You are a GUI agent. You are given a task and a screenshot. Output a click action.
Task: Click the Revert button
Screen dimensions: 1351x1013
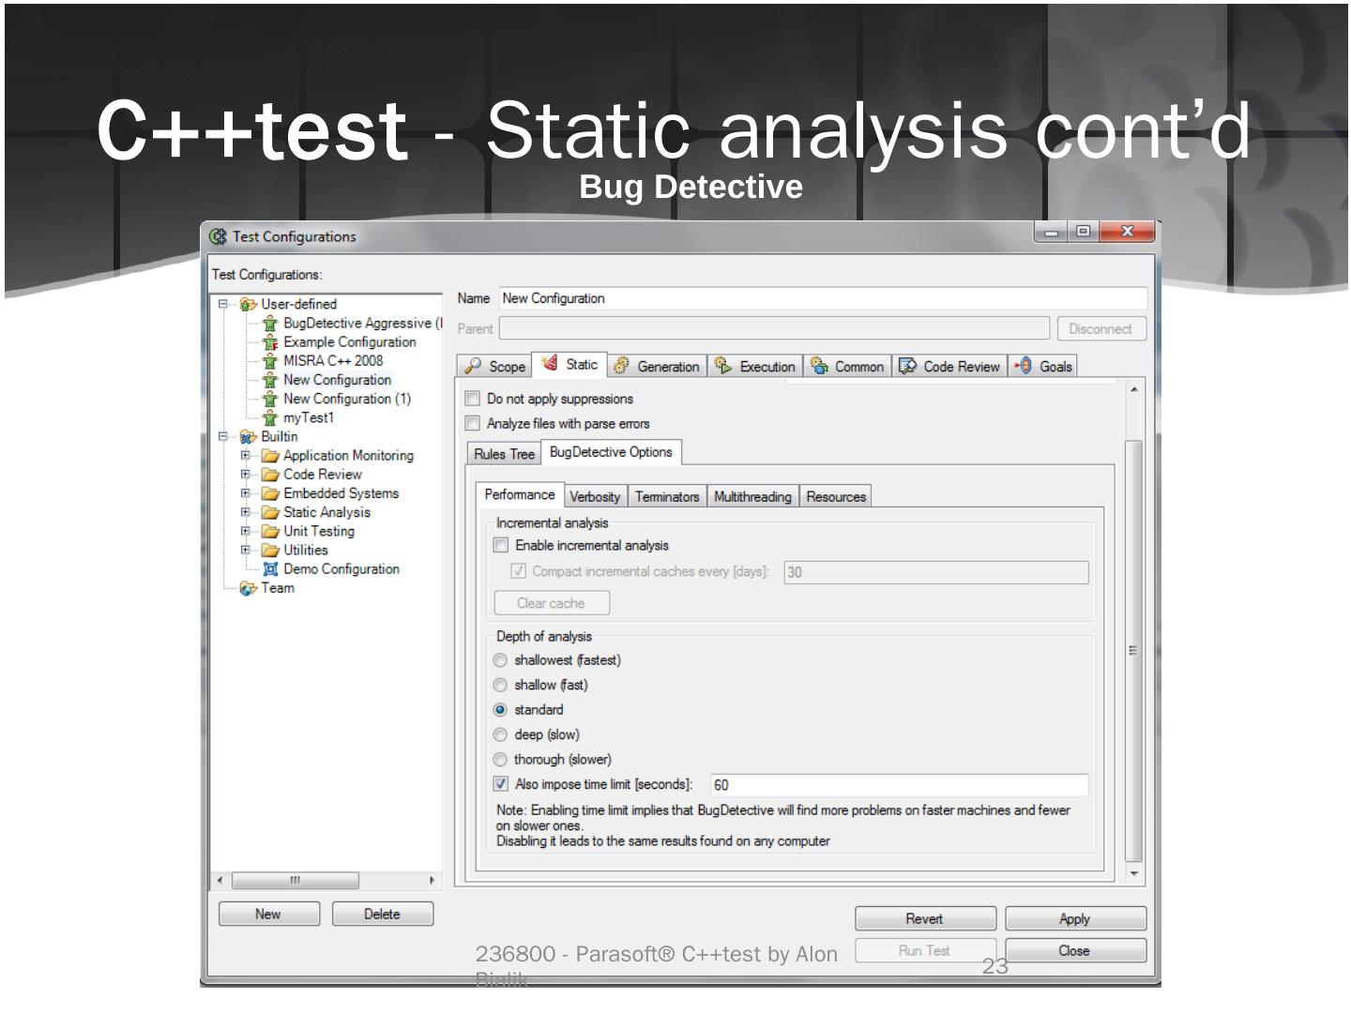pos(925,919)
